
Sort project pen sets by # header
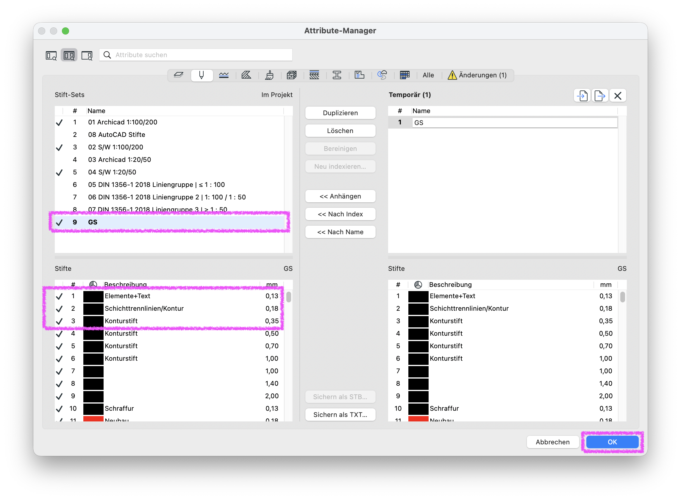[75, 111]
